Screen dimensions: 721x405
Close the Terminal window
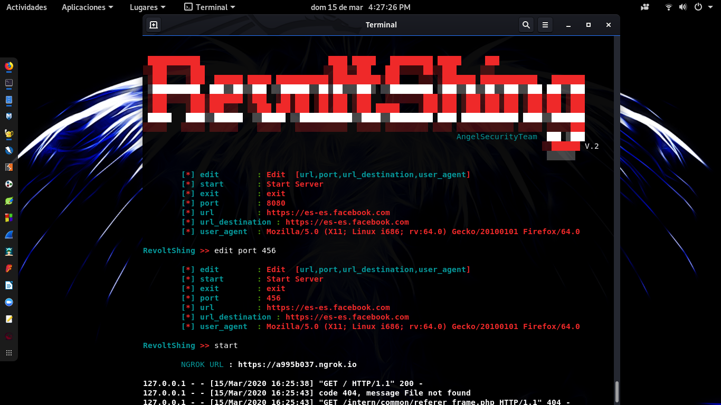pos(609,25)
